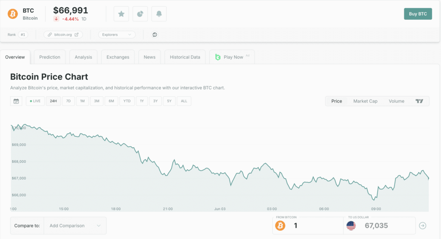The width and height of the screenshot is (441, 239).
Task: Click the US flag currency icon
Action: pyautogui.click(x=351, y=226)
